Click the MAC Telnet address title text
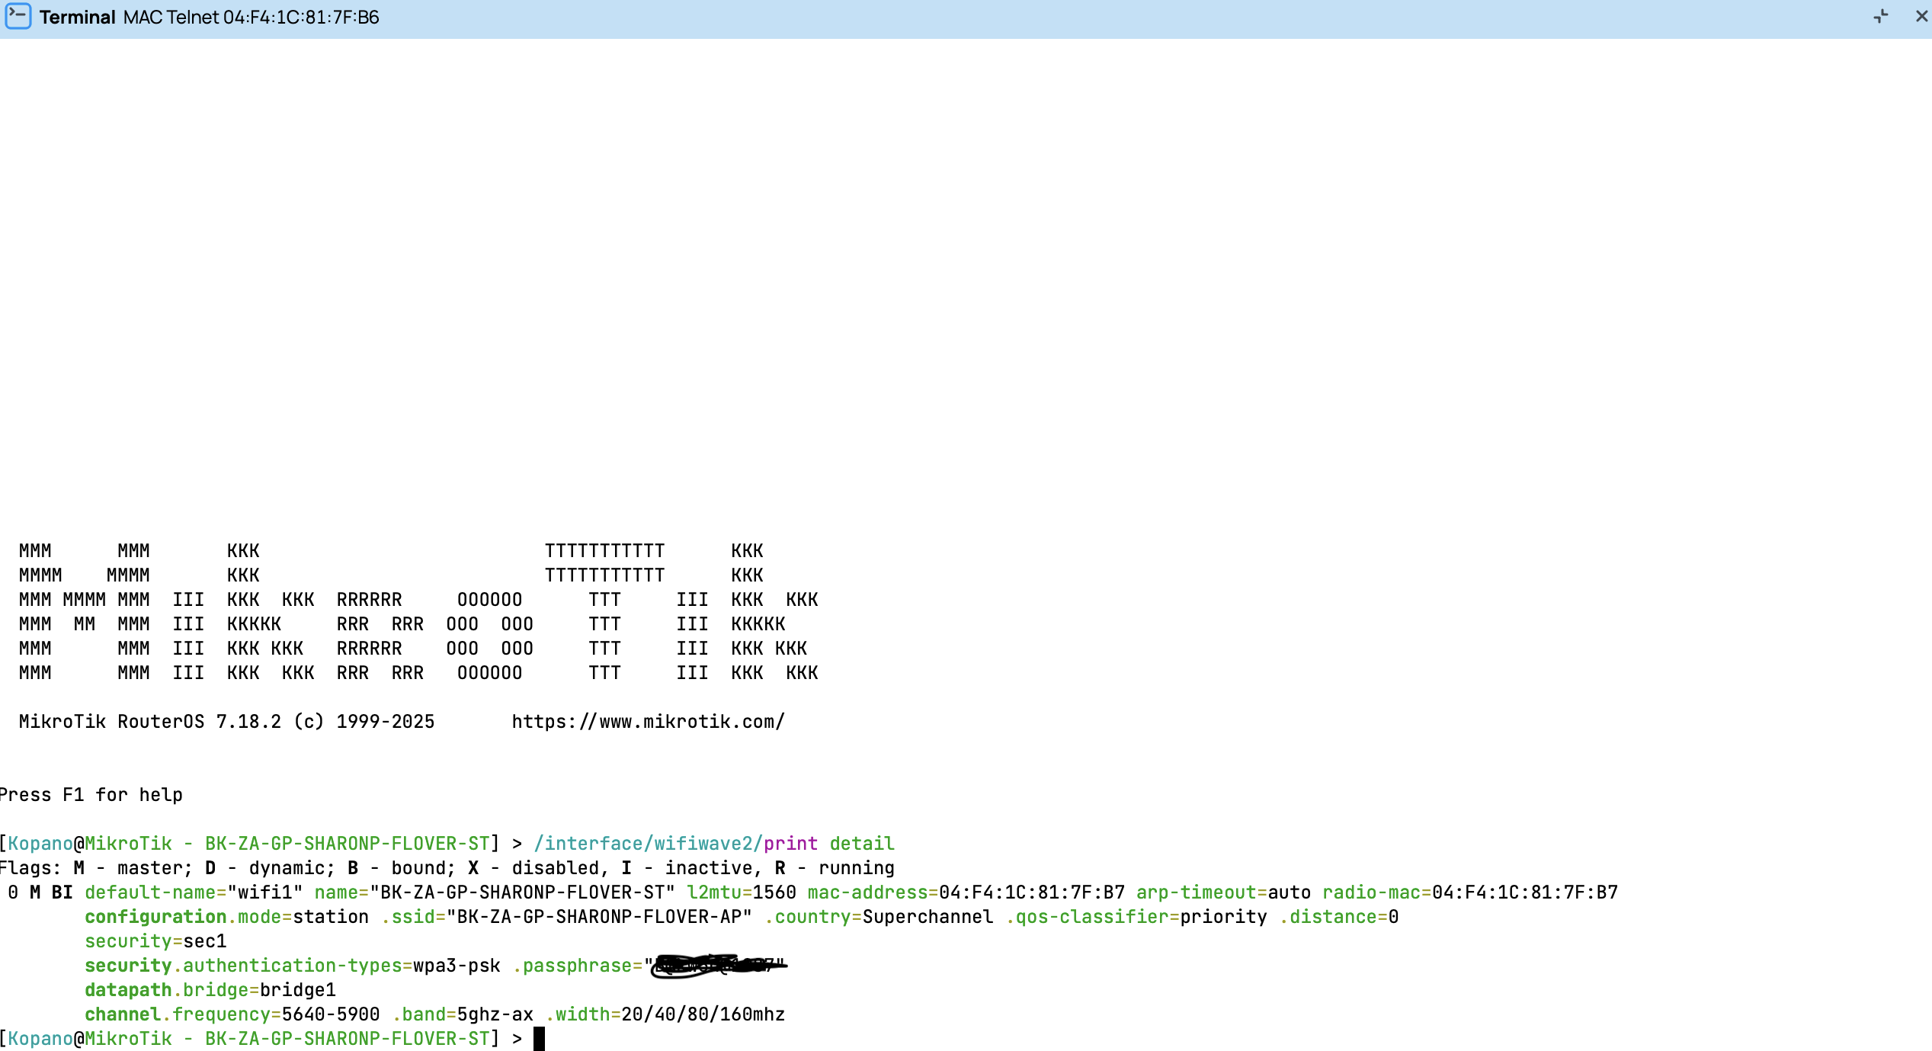The width and height of the screenshot is (1932, 1051). point(251,17)
